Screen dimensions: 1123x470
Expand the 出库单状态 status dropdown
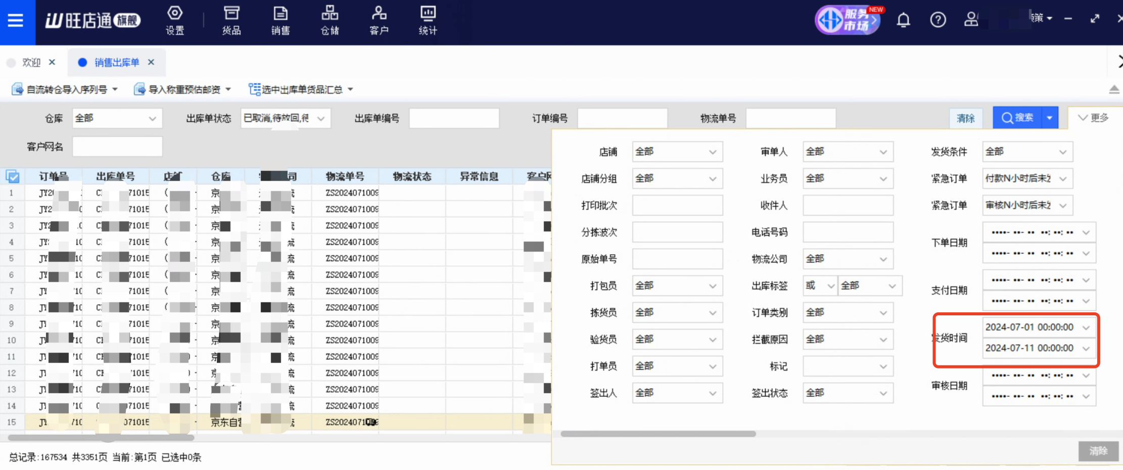[286, 118]
